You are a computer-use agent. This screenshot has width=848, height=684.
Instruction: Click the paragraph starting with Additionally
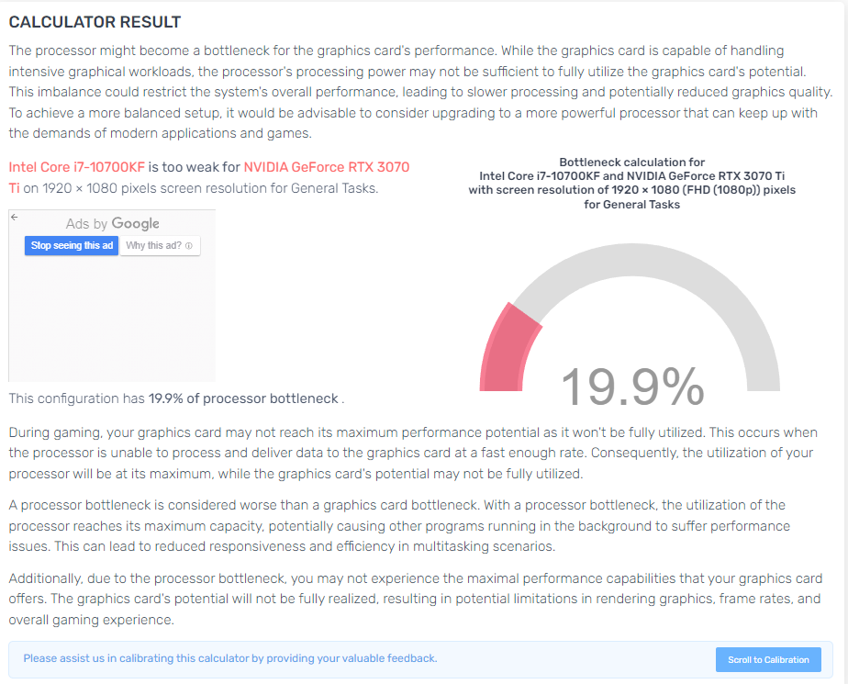click(x=416, y=599)
